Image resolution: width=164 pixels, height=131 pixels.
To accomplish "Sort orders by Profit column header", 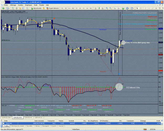I will [x=158, y=121].
